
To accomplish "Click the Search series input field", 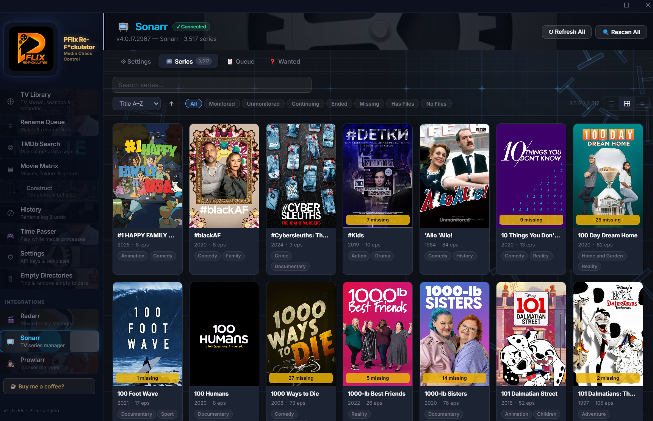I will 212,85.
